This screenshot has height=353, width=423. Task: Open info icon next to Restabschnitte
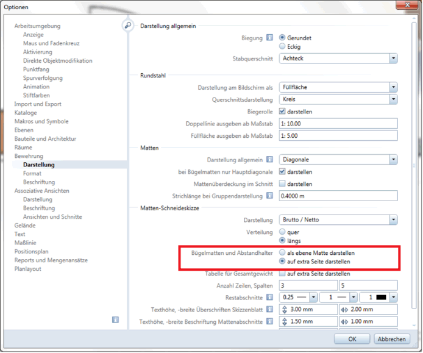[x=269, y=297]
